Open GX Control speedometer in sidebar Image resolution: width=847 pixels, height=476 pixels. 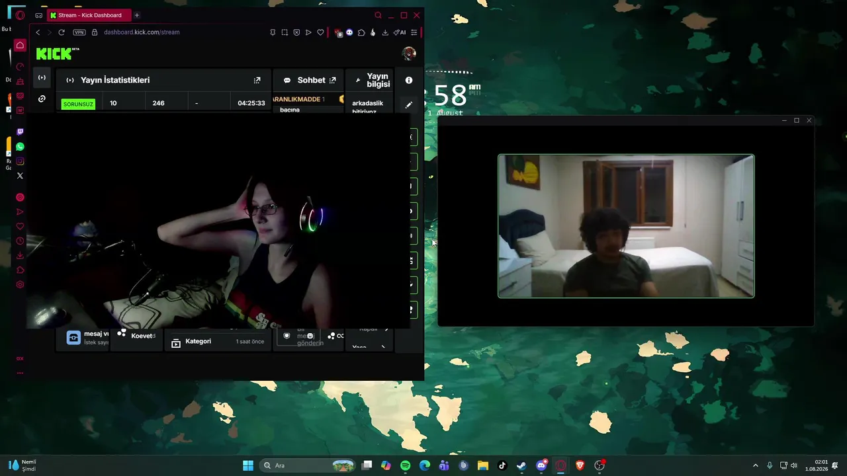[20, 67]
